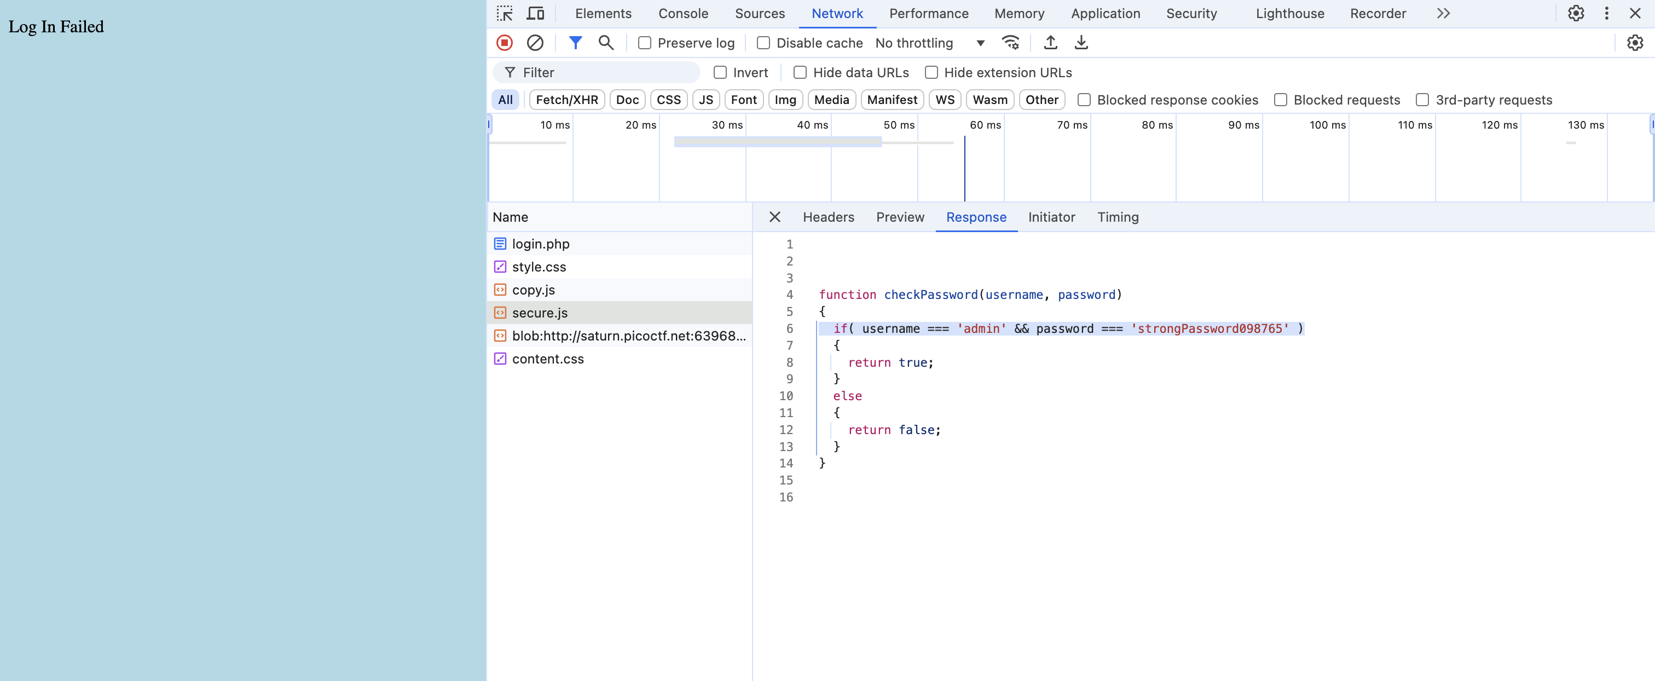Expand more DevTools tabs chevron
Viewport: 1655px width, 681px height.
point(1443,14)
